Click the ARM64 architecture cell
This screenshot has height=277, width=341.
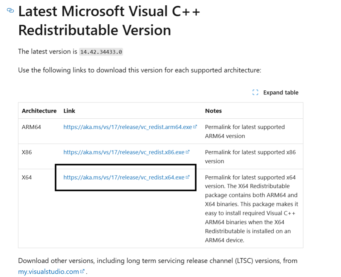(31, 127)
